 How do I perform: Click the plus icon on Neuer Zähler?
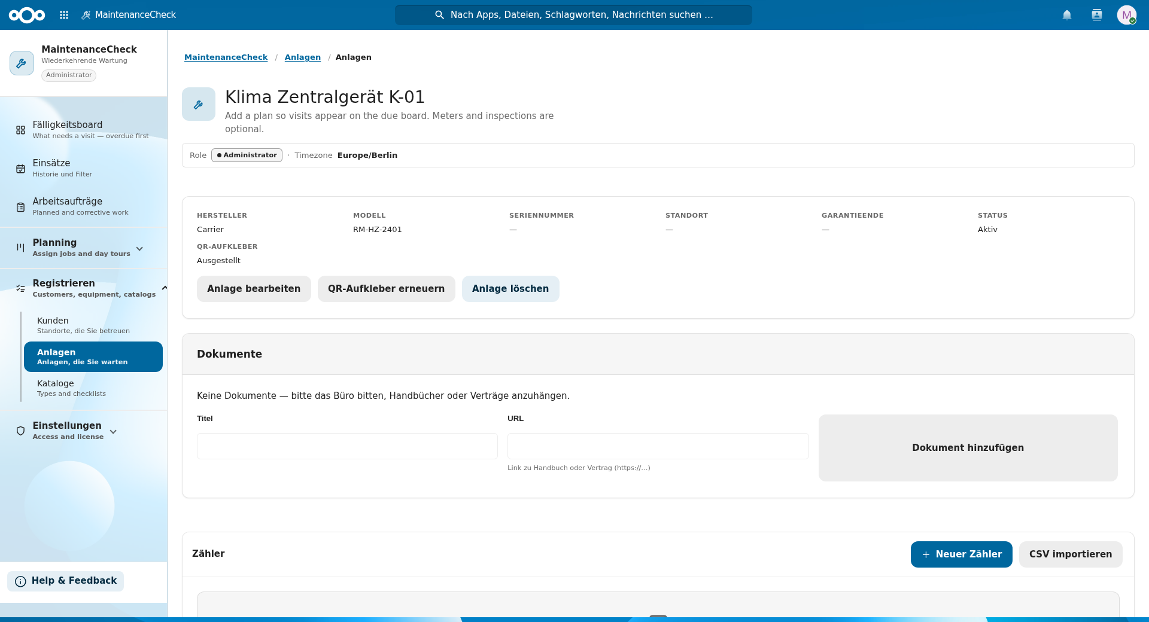click(x=926, y=555)
